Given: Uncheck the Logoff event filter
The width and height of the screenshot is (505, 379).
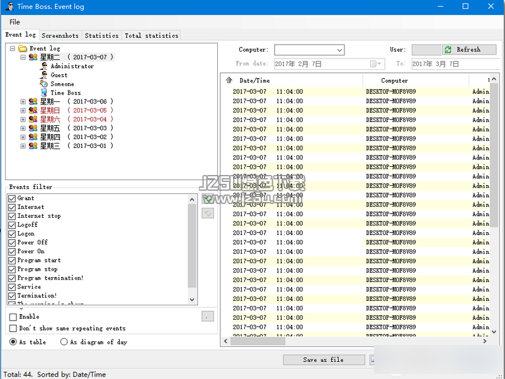Looking at the screenshot, I should (x=12, y=225).
